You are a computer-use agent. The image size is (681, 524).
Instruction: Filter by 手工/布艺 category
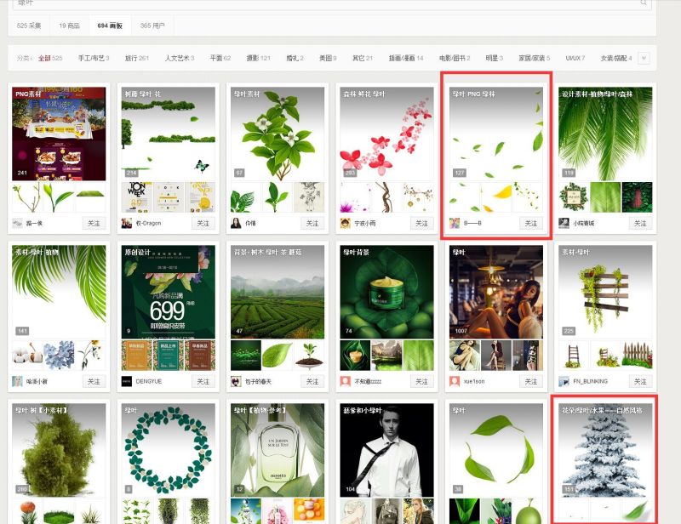94,58
